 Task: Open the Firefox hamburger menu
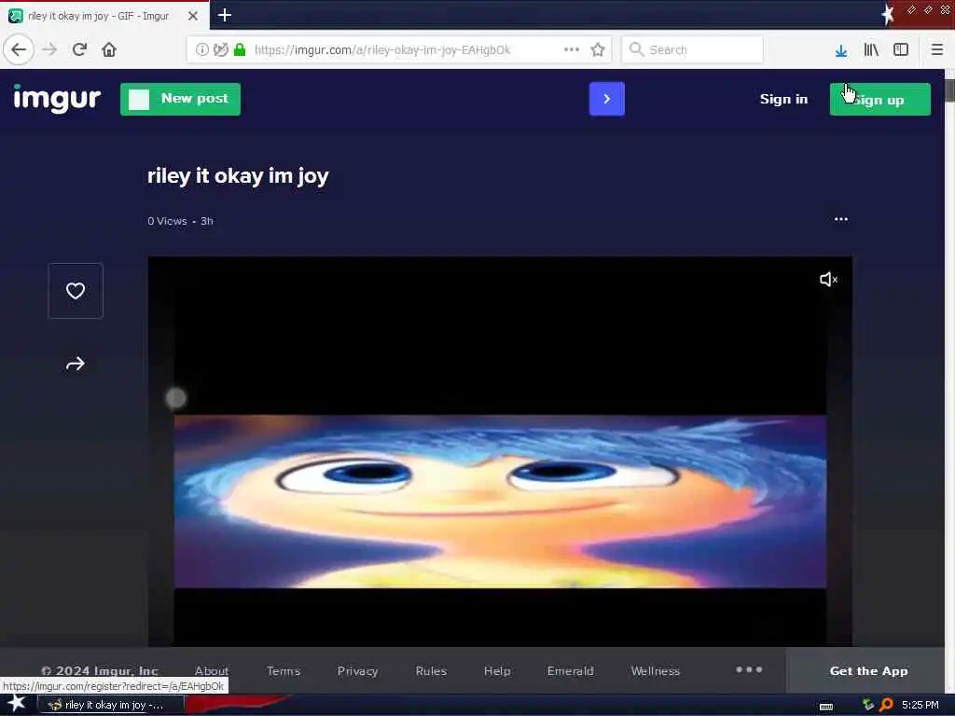tap(937, 49)
